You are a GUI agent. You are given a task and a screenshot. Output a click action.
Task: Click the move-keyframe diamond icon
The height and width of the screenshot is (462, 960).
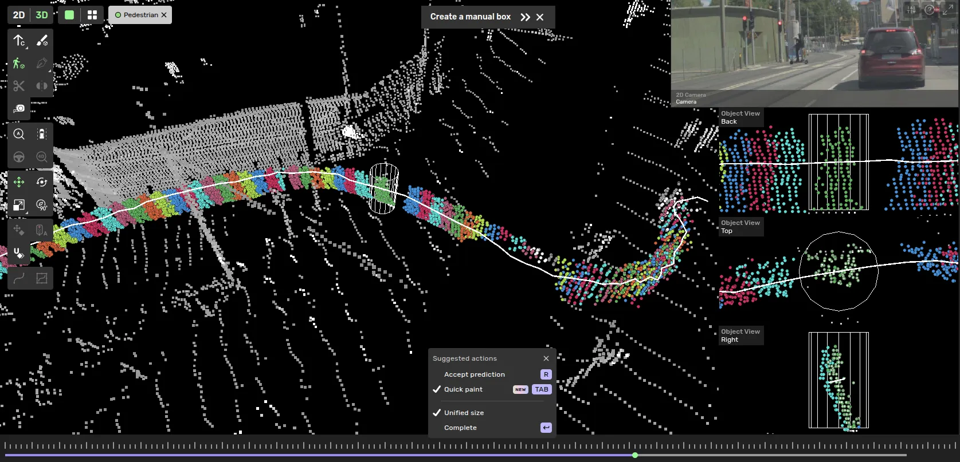19,230
